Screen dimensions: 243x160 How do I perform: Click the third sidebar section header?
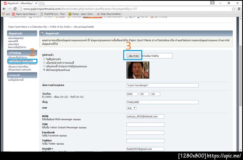[x=22, y=75]
